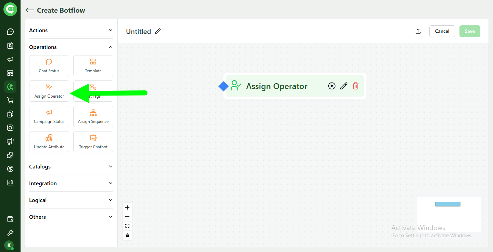Click the wrench settings icon near bottom sidebar

click(x=10, y=232)
